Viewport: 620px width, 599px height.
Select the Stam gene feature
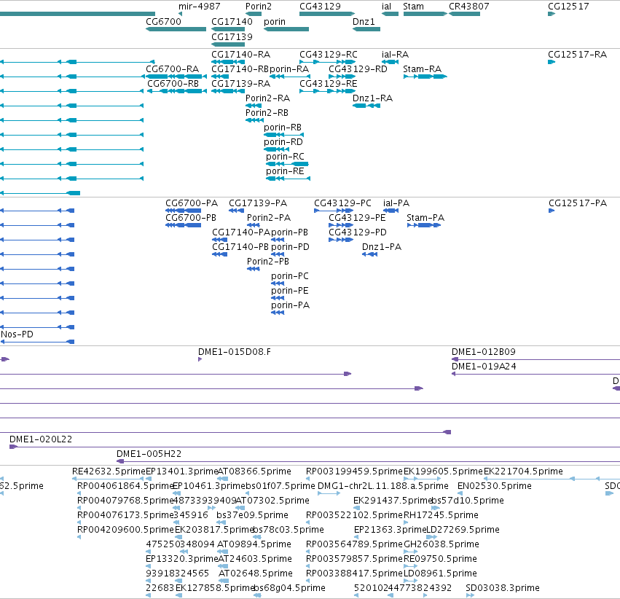pos(425,14)
